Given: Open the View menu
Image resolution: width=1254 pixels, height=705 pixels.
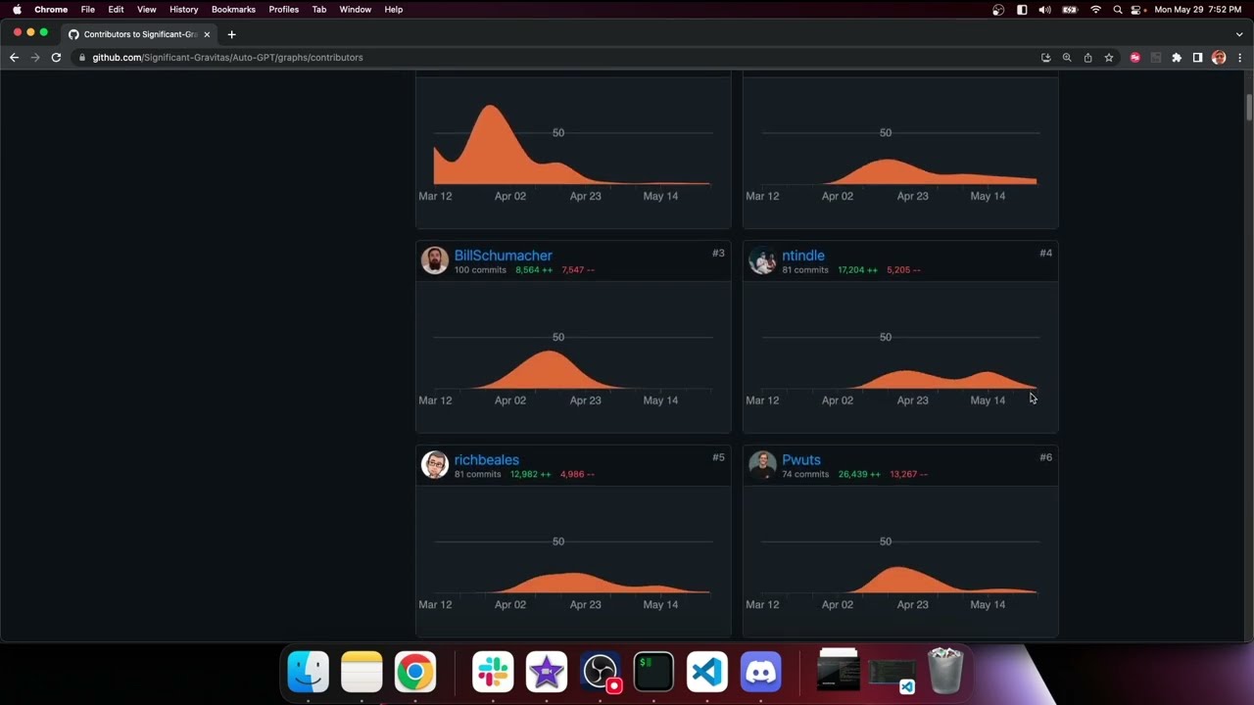Looking at the screenshot, I should (x=147, y=10).
